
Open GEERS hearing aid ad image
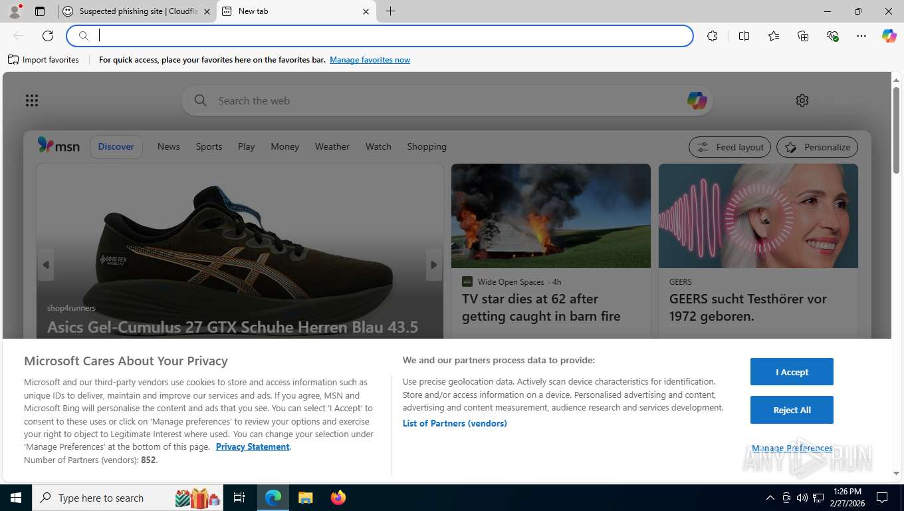[758, 216]
